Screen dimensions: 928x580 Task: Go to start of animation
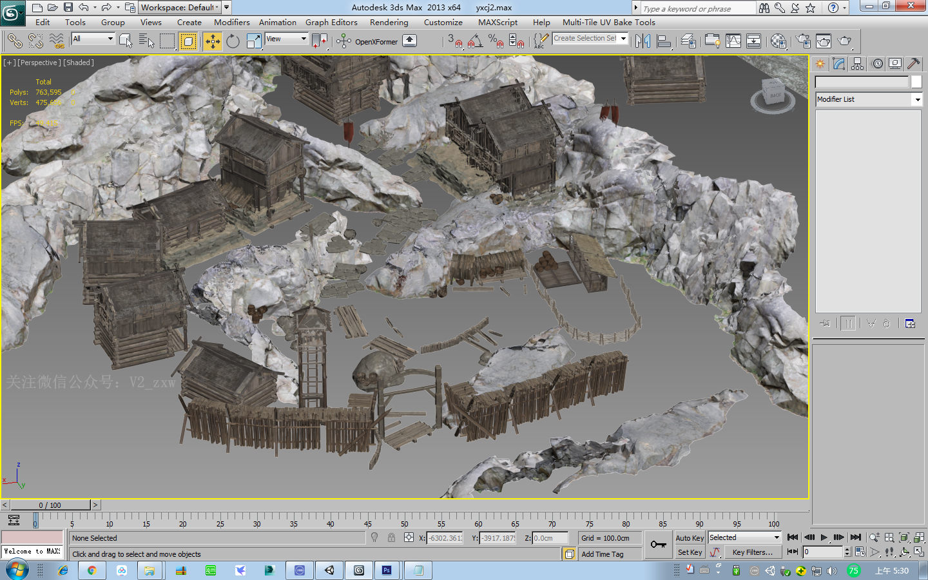click(x=793, y=537)
